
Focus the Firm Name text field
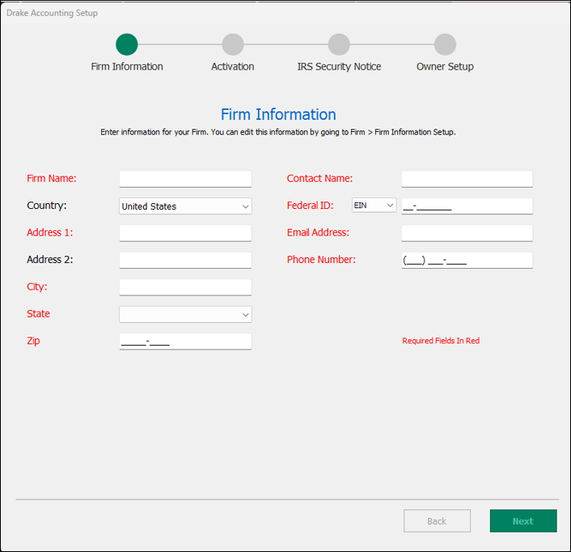185,179
